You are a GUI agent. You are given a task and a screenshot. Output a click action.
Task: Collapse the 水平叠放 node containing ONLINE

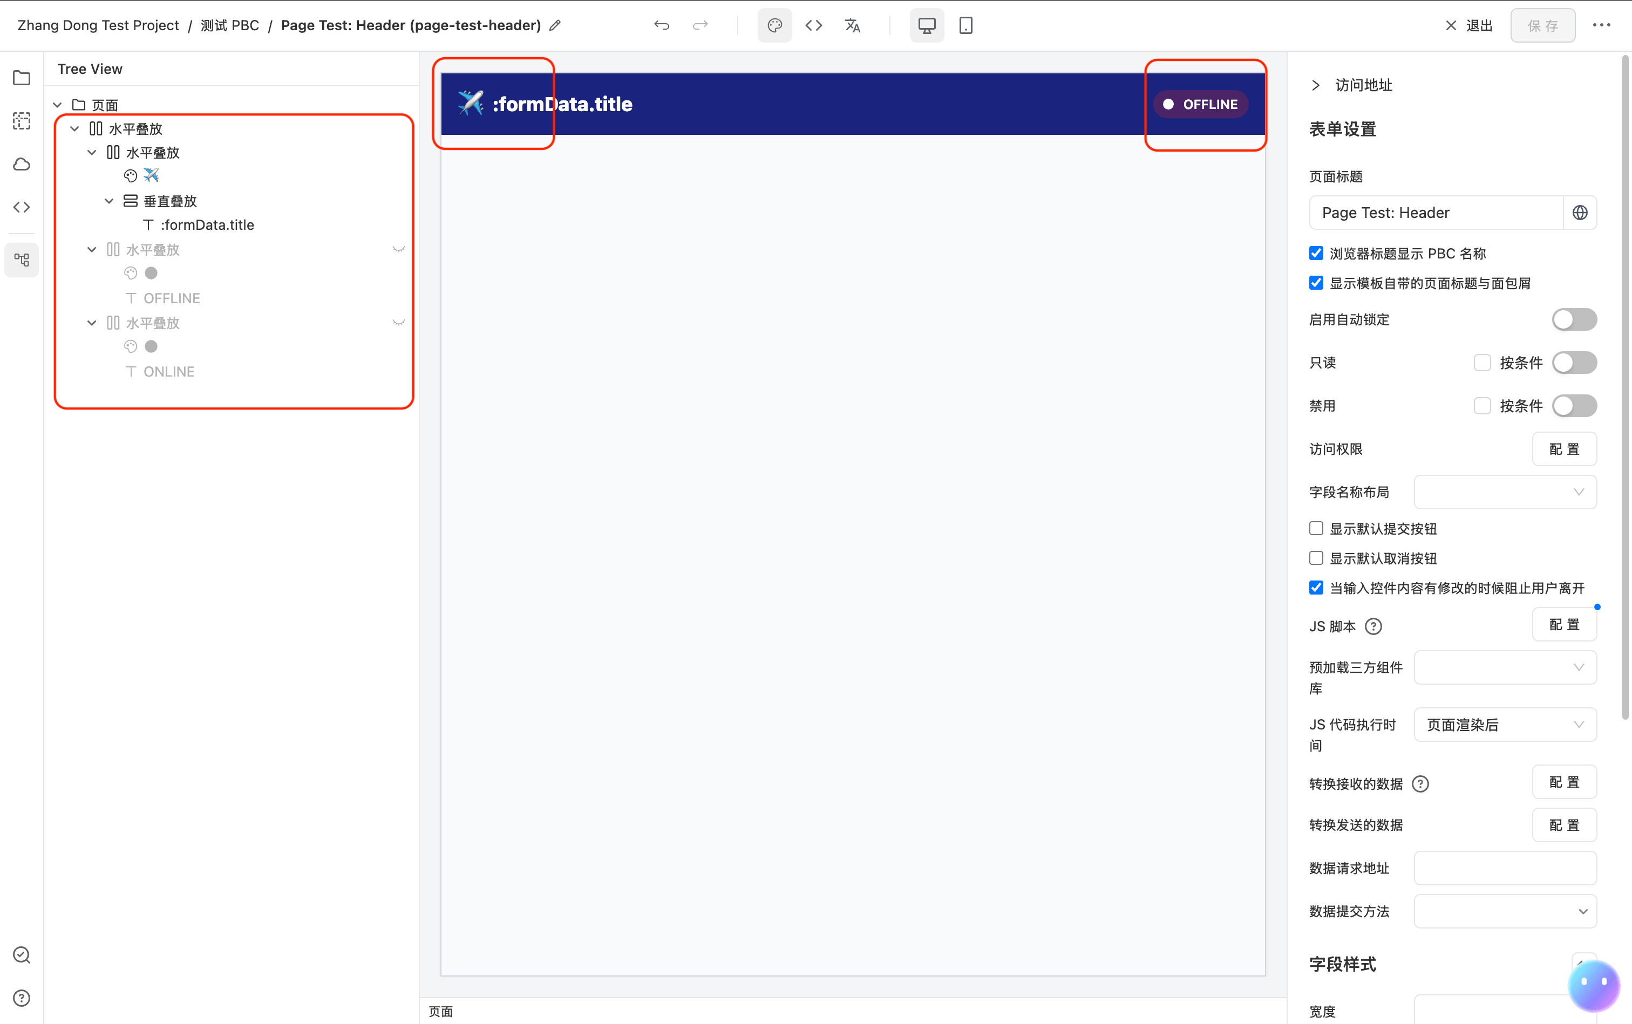coord(91,323)
